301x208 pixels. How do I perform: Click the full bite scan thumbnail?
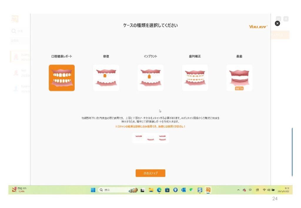162,138
